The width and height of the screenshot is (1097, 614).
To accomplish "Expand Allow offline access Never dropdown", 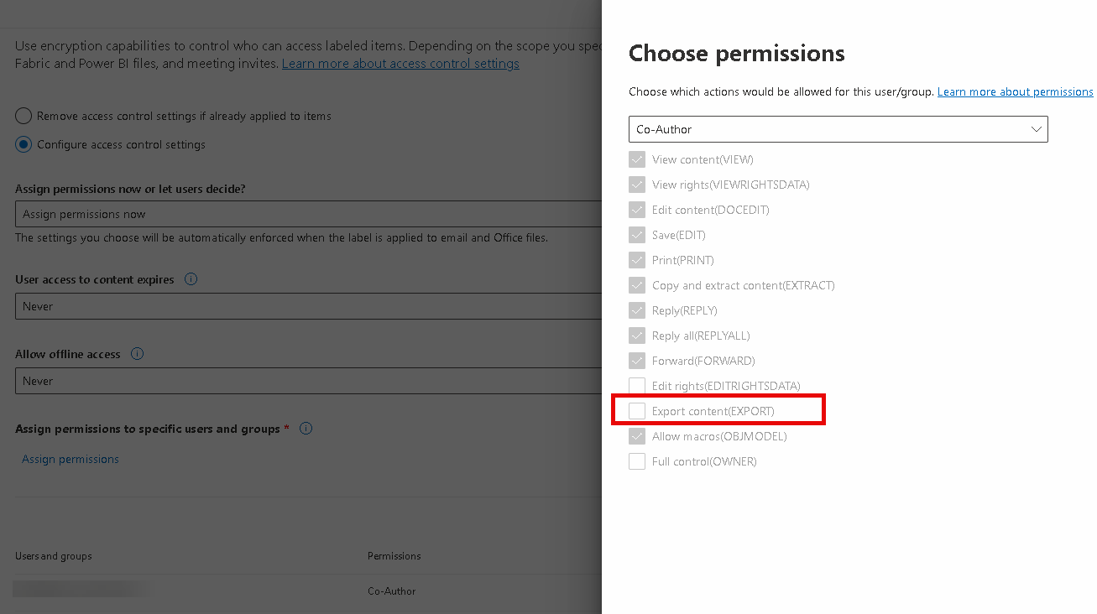I will tap(308, 381).
